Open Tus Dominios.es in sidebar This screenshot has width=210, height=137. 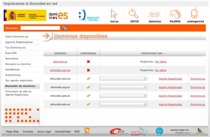pyautogui.click(x=15, y=48)
